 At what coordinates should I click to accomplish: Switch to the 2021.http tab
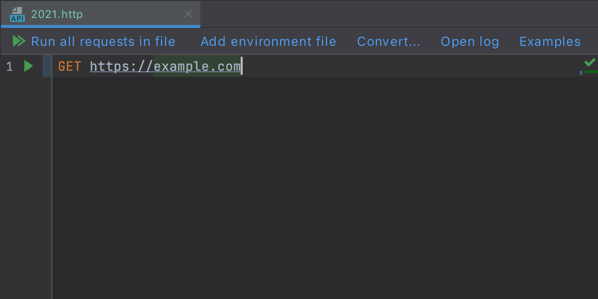coord(57,14)
